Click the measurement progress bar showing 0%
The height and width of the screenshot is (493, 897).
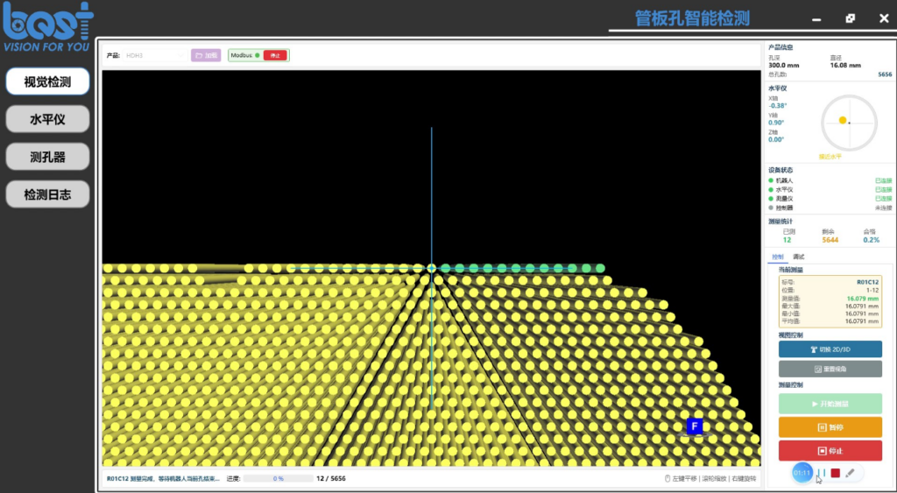(x=278, y=479)
